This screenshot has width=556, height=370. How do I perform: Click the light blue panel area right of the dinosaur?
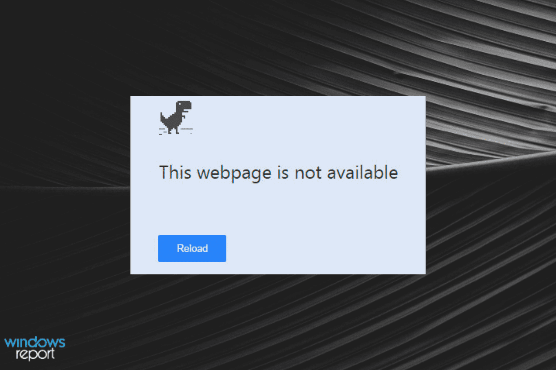tap(307, 121)
